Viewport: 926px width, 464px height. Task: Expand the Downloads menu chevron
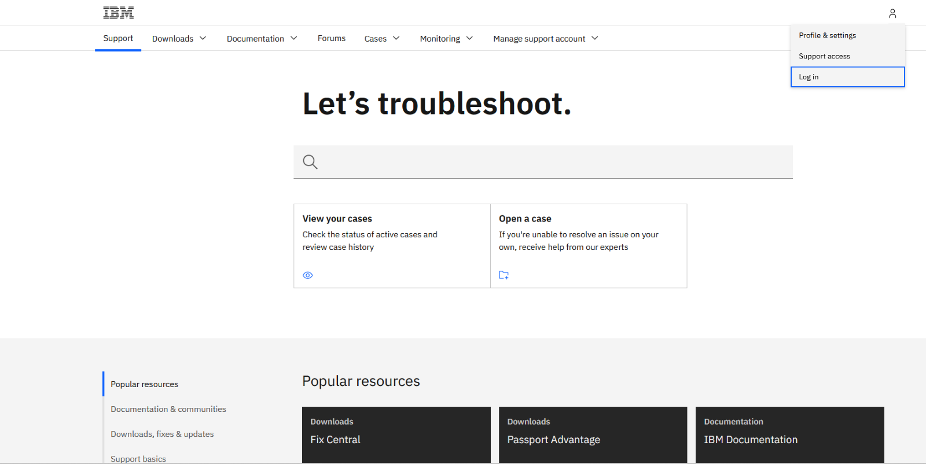pyautogui.click(x=203, y=38)
